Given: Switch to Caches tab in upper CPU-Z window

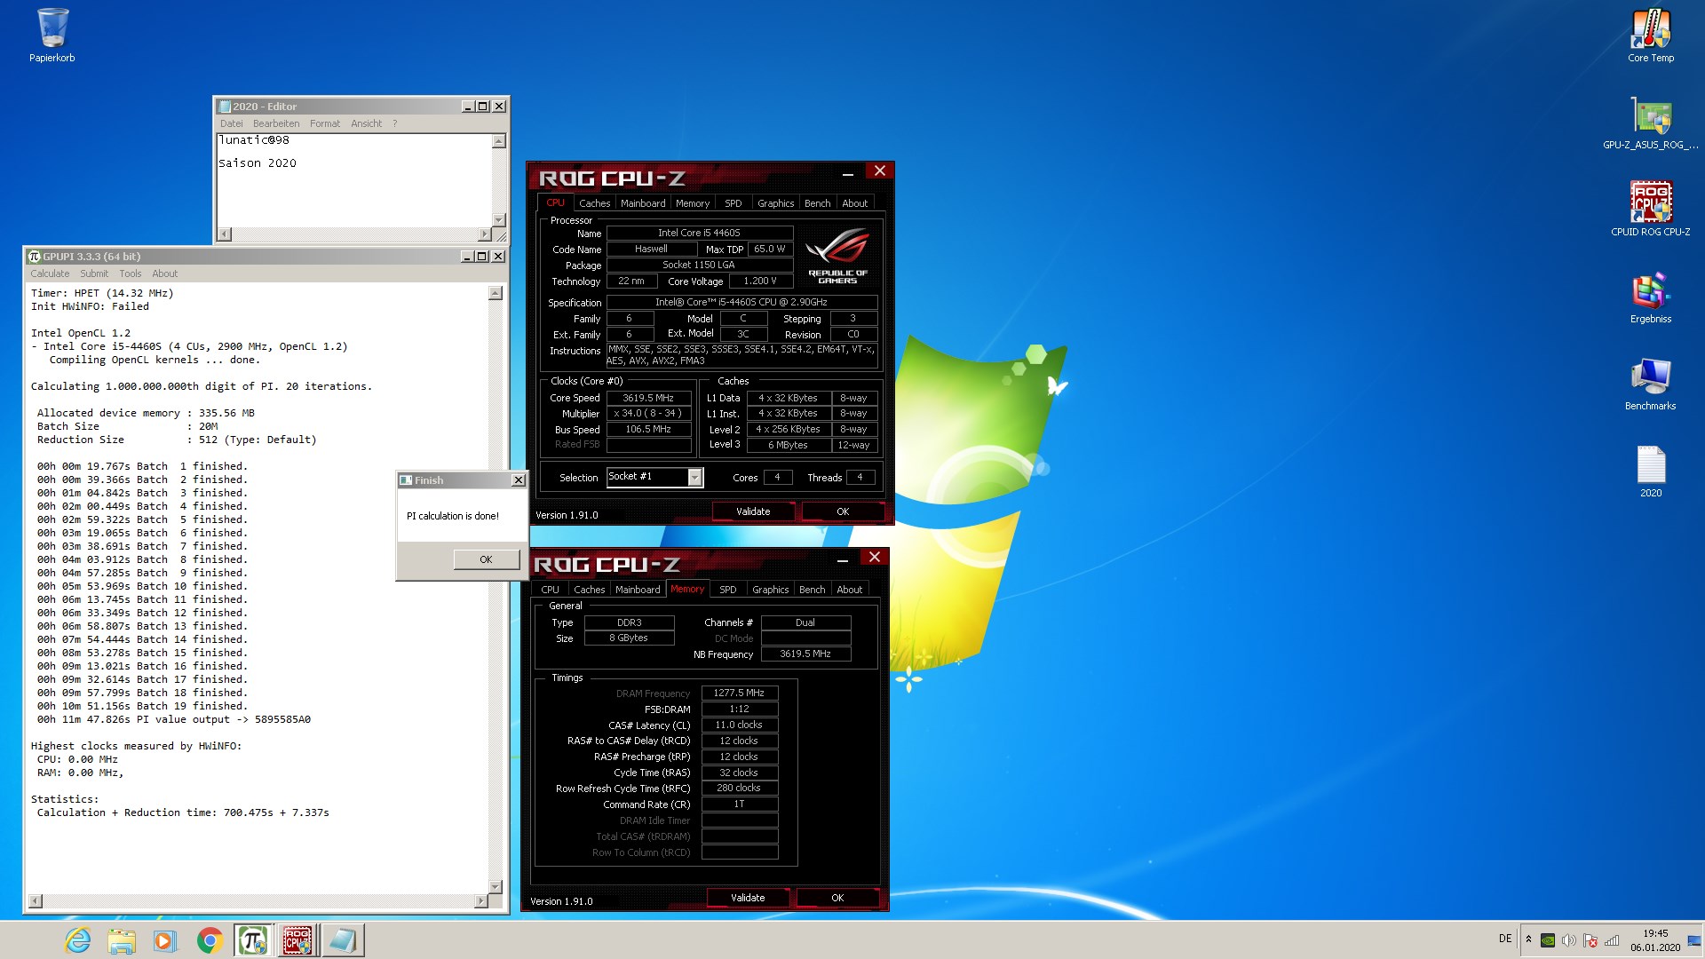Looking at the screenshot, I should coord(594,203).
